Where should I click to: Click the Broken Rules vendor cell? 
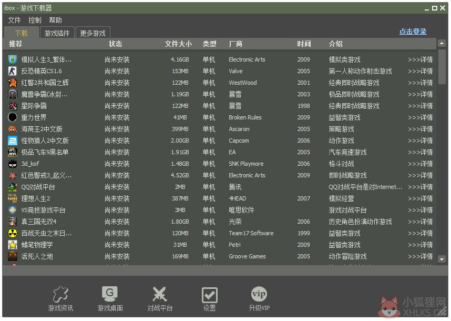pyautogui.click(x=245, y=117)
